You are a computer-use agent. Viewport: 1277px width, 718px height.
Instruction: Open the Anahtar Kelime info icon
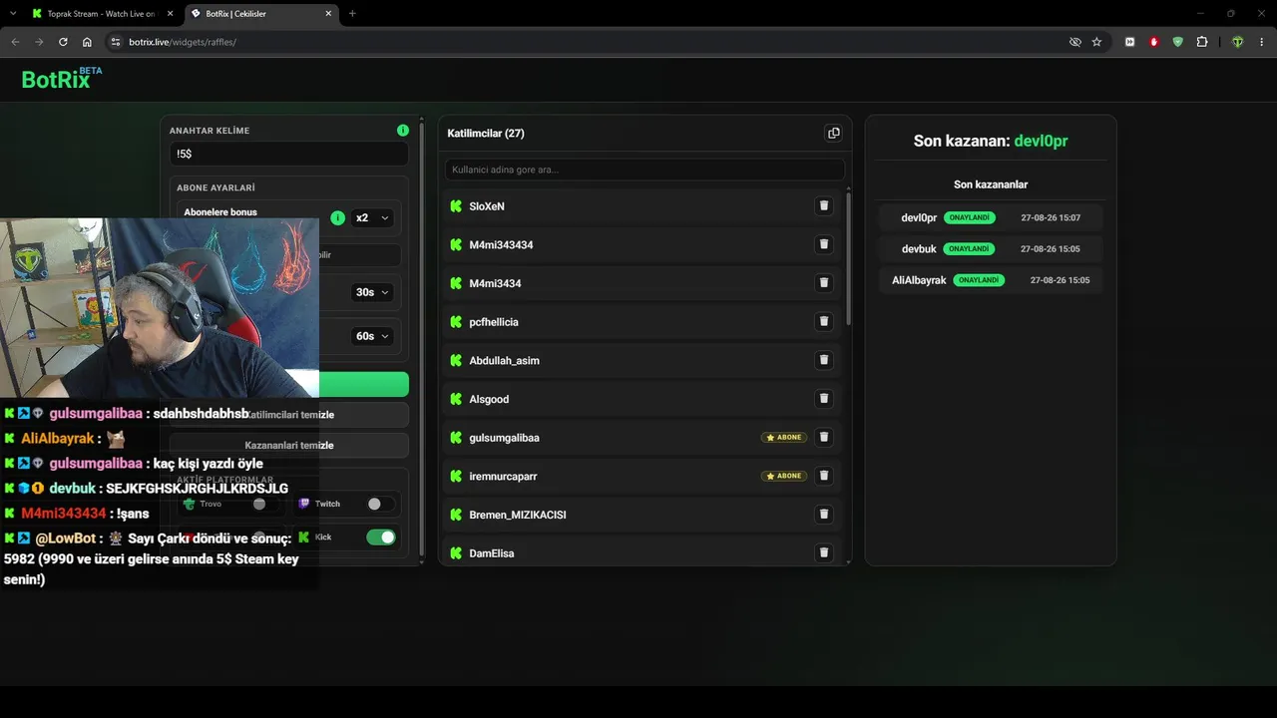click(403, 131)
